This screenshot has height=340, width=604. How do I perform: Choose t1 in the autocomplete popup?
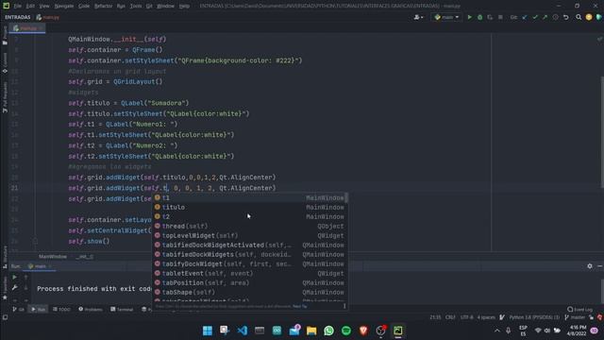(x=249, y=197)
